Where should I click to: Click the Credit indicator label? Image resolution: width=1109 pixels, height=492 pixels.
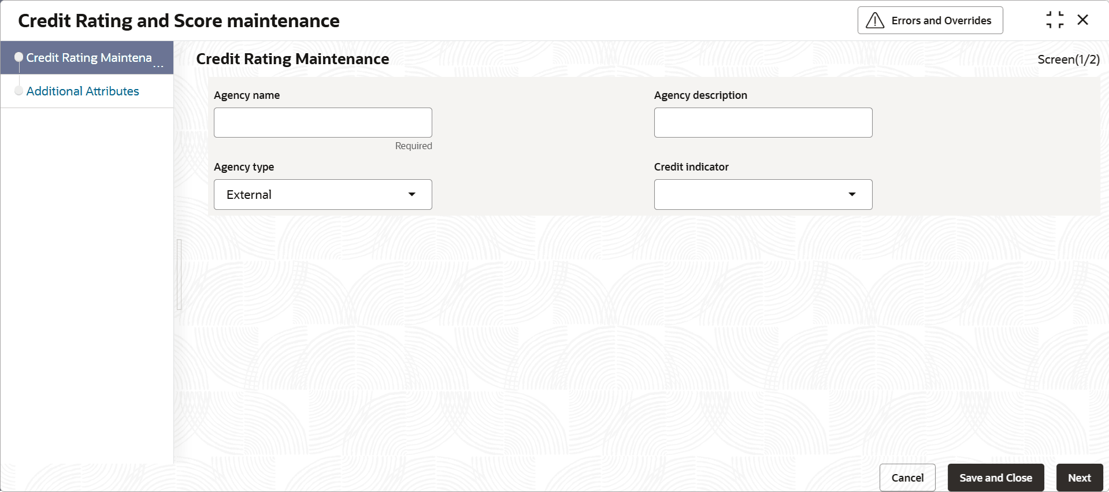tap(691, 167)
